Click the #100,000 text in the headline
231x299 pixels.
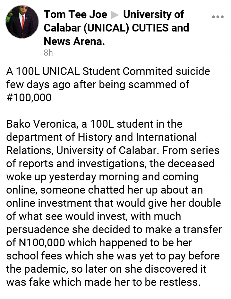tap(29, 97)
